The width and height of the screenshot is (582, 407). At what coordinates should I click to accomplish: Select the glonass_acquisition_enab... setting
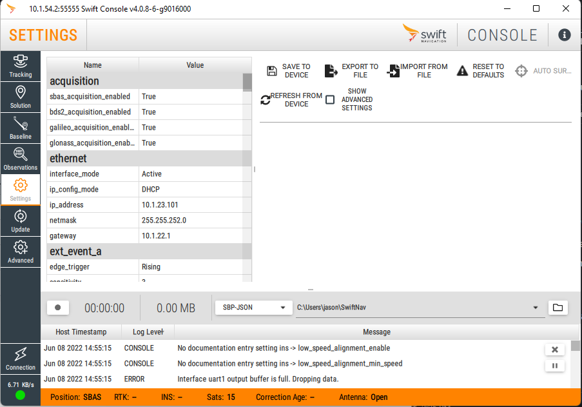(145, 143)
